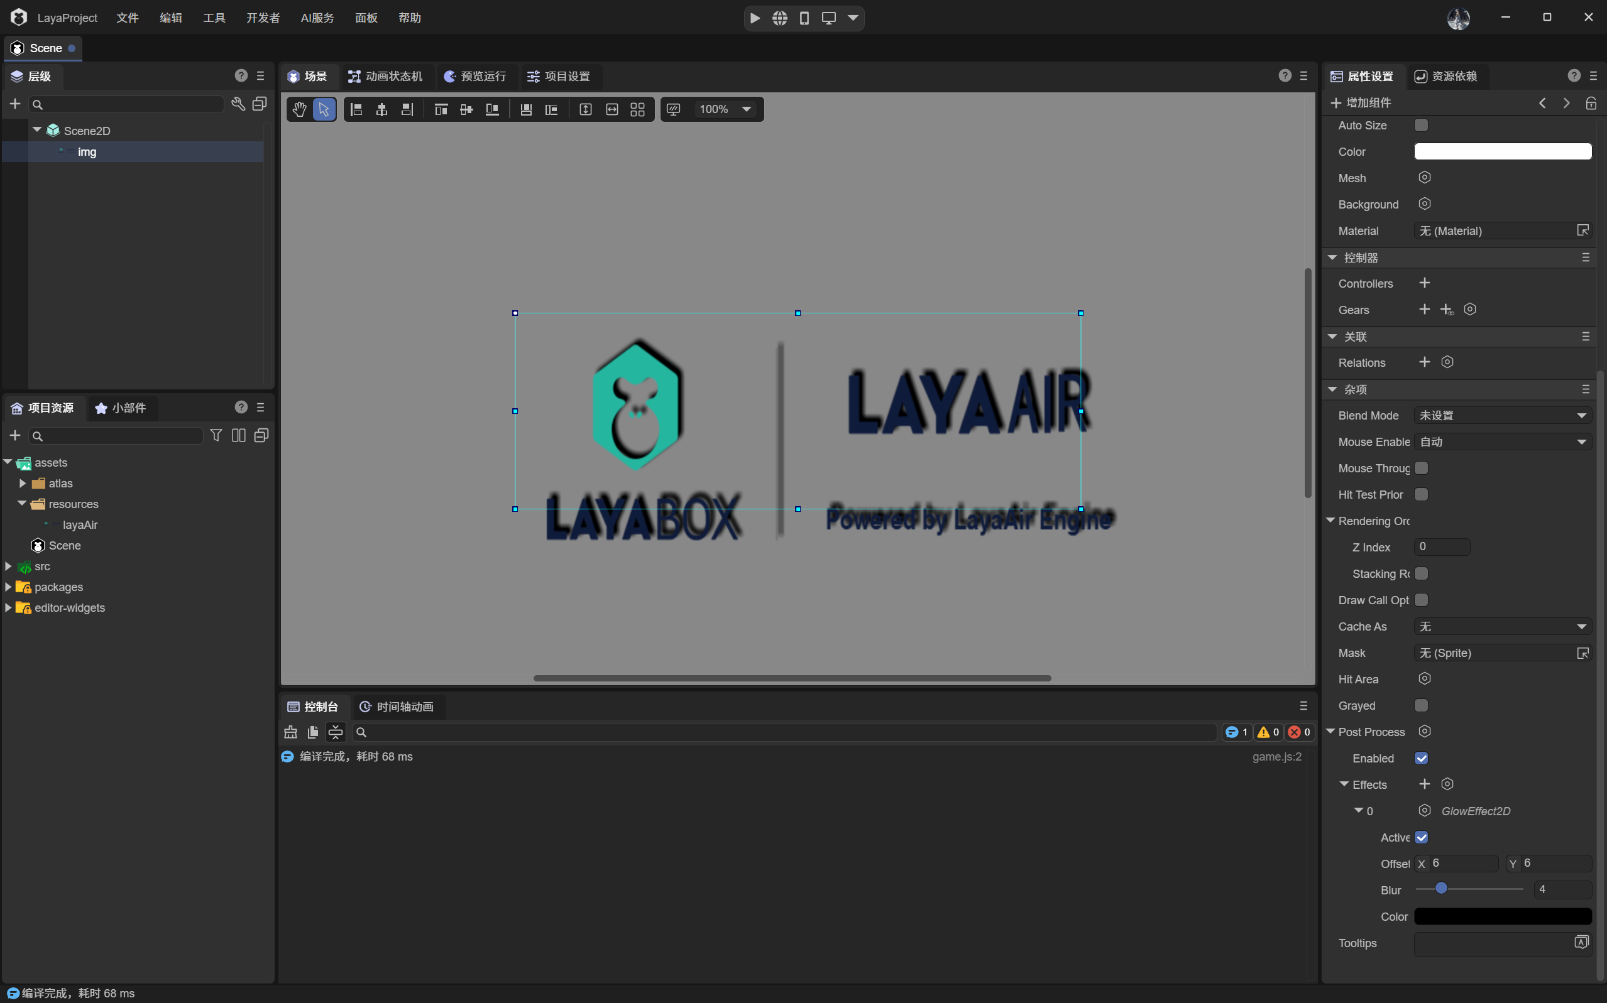
Task: Collapse the Scene2D node
Action: 37,130
